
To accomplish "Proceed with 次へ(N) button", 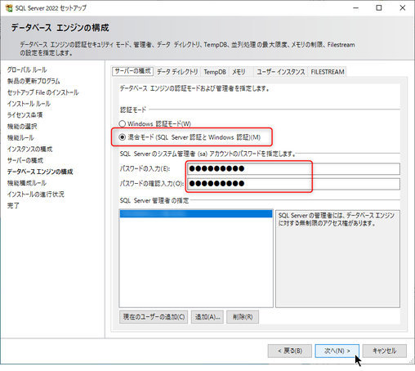I will click(x=337, y=351).
